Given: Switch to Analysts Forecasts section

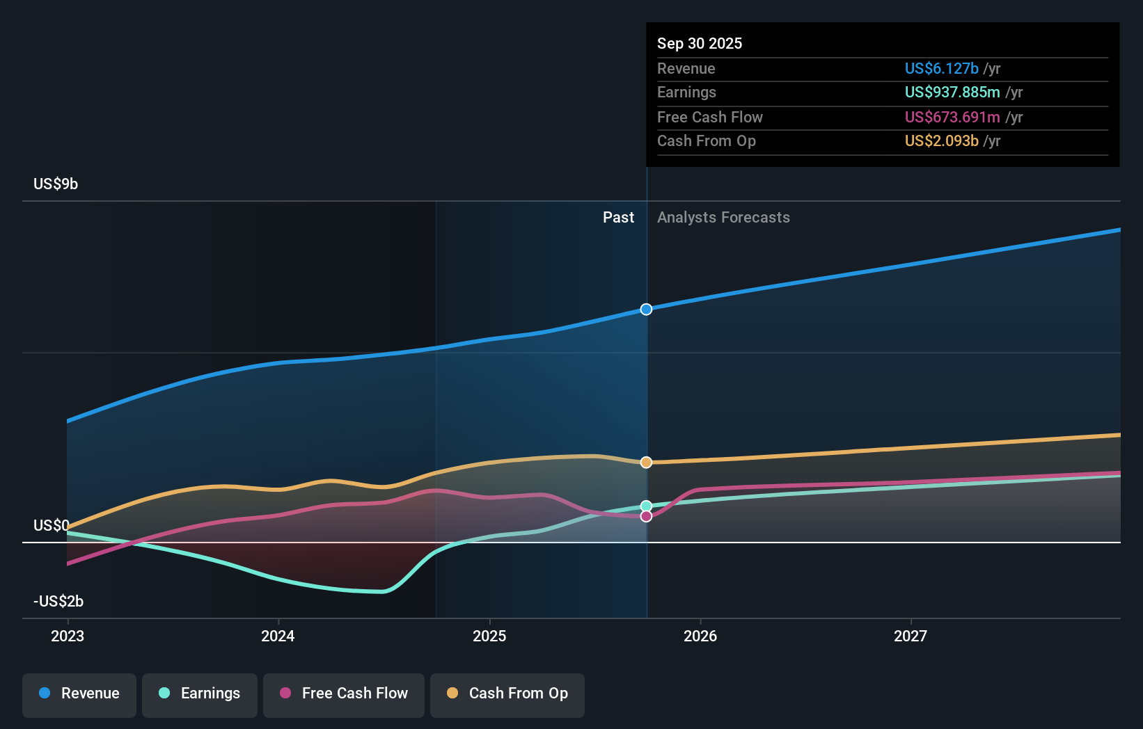Looking at the screenshot, I should (723, 217).
